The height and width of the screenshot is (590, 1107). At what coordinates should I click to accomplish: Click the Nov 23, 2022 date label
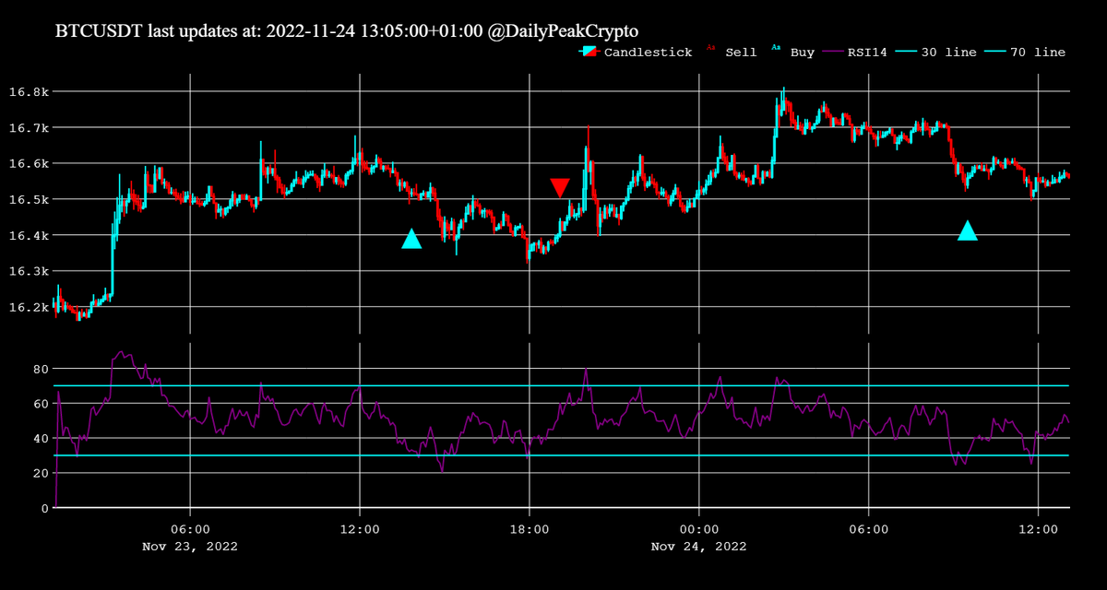(190, 547)
